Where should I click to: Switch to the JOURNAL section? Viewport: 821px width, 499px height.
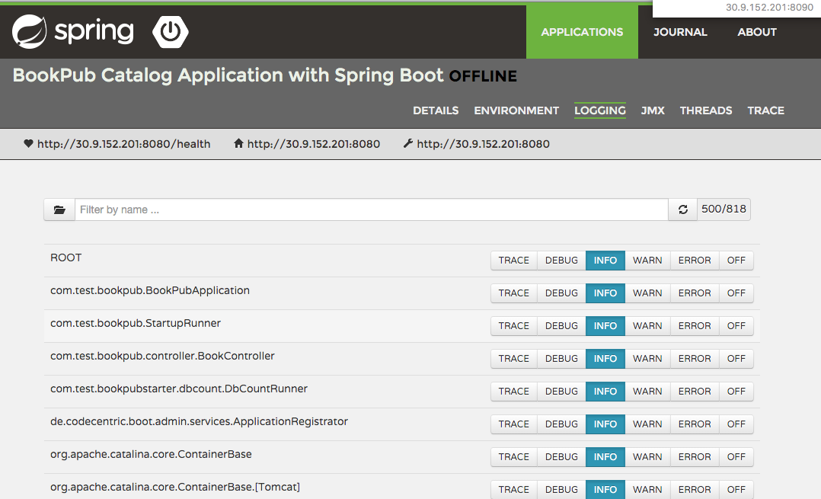click(x=680, y=32)
